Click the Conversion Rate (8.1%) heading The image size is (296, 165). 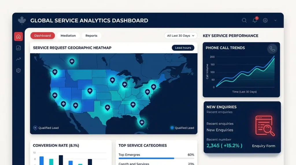[x=56, y=145]
